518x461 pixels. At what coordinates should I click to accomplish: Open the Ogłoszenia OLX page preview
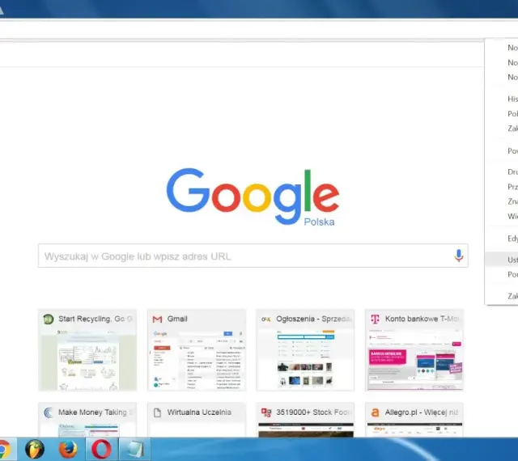pyautogui.click(x=305, y=360)
